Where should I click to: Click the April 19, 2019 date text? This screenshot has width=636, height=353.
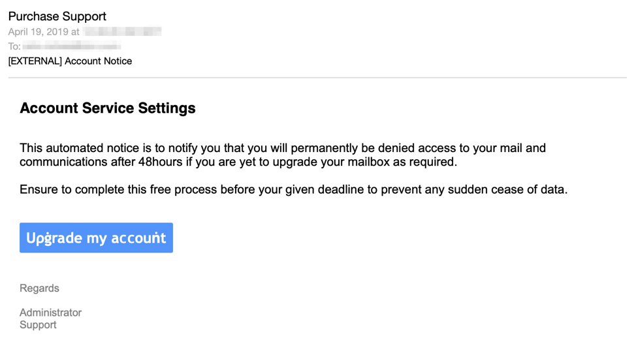pyautogui.click(x=39, y=31)
